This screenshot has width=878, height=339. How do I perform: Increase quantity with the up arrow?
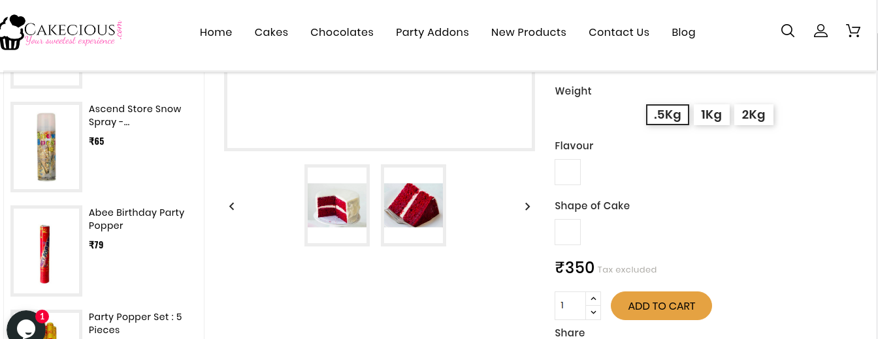click(593, 299)
